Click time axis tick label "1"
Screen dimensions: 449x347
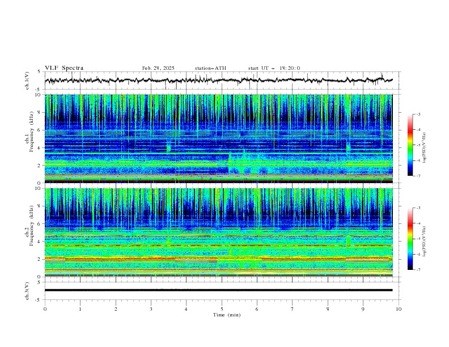(80, 309)
